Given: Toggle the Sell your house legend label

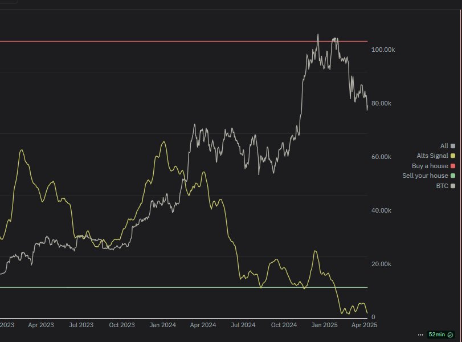Looking at the screenshot, I should tap(425, 176).
